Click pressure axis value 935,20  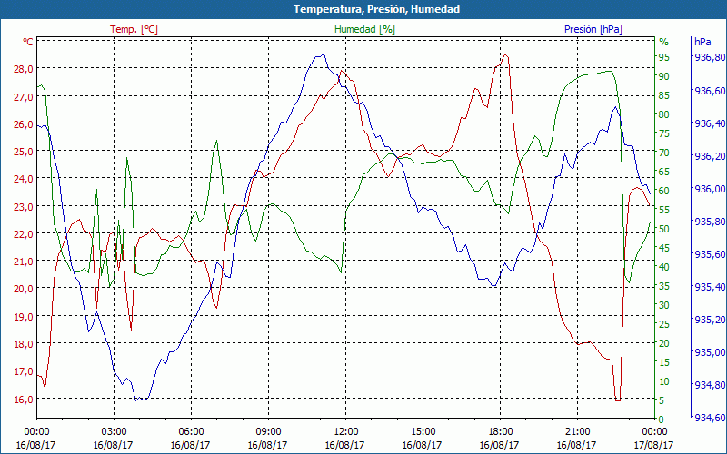709,320
